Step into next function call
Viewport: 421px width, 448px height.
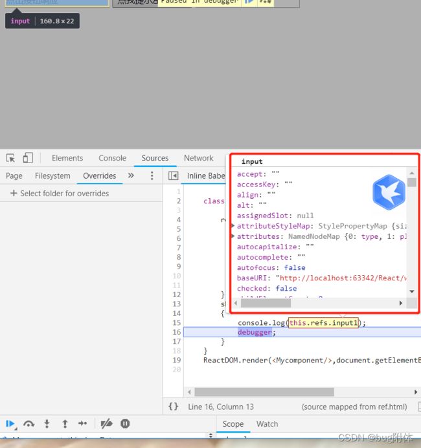tap(47, 423)
